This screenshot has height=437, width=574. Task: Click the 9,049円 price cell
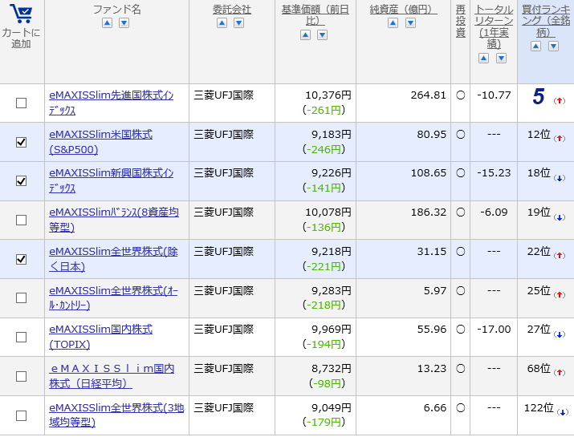(x=332, y=408)
